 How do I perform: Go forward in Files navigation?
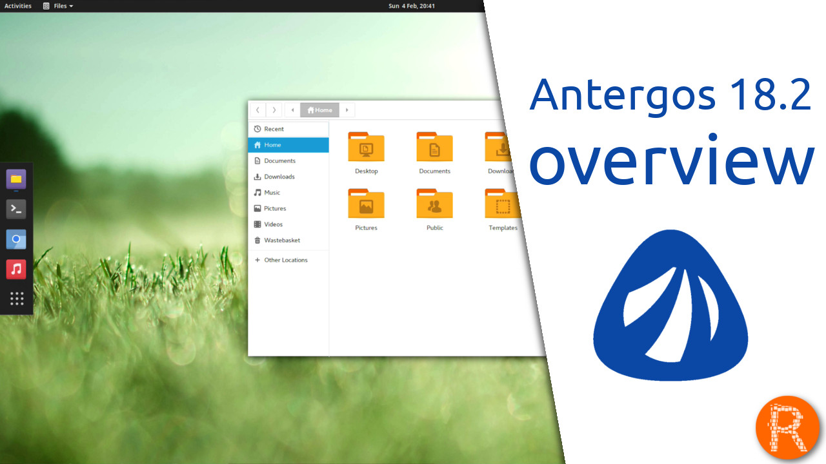[x=274, y=110]
